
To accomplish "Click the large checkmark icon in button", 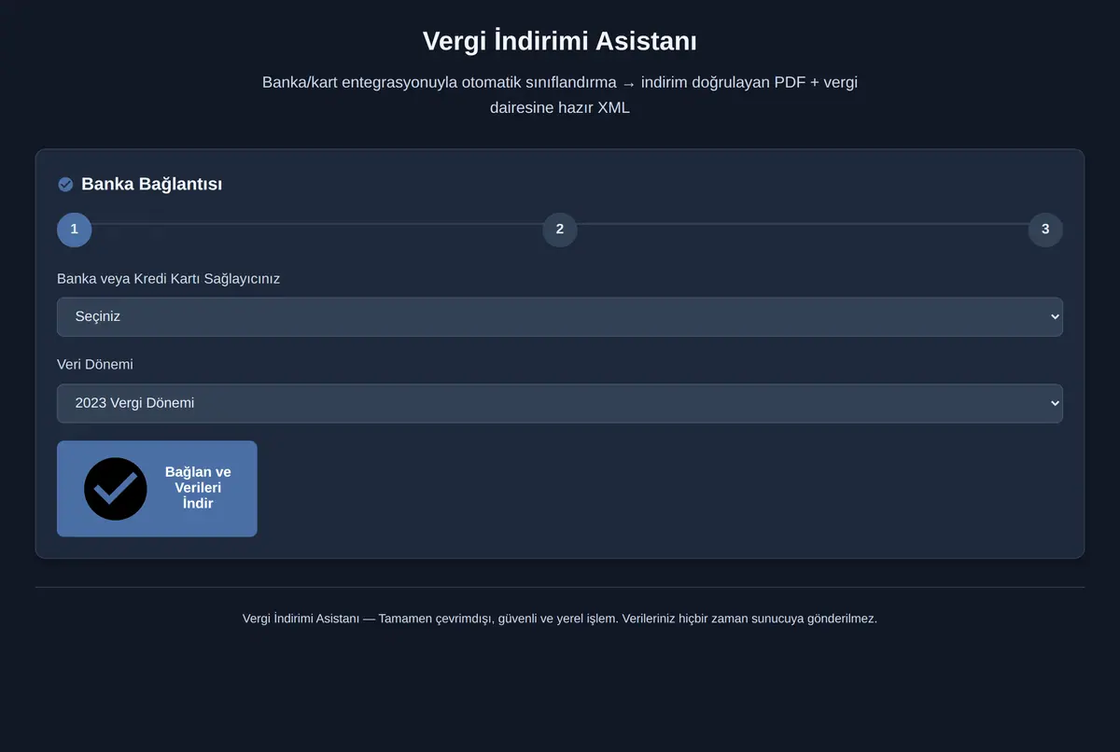I will pos(116,489).
